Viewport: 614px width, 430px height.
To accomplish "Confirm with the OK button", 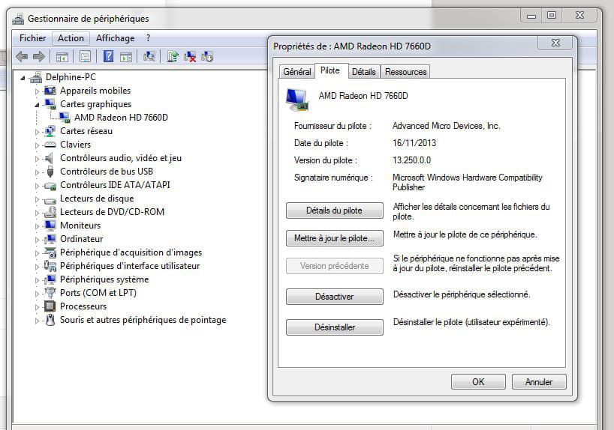I will click(x=478, y=381).
